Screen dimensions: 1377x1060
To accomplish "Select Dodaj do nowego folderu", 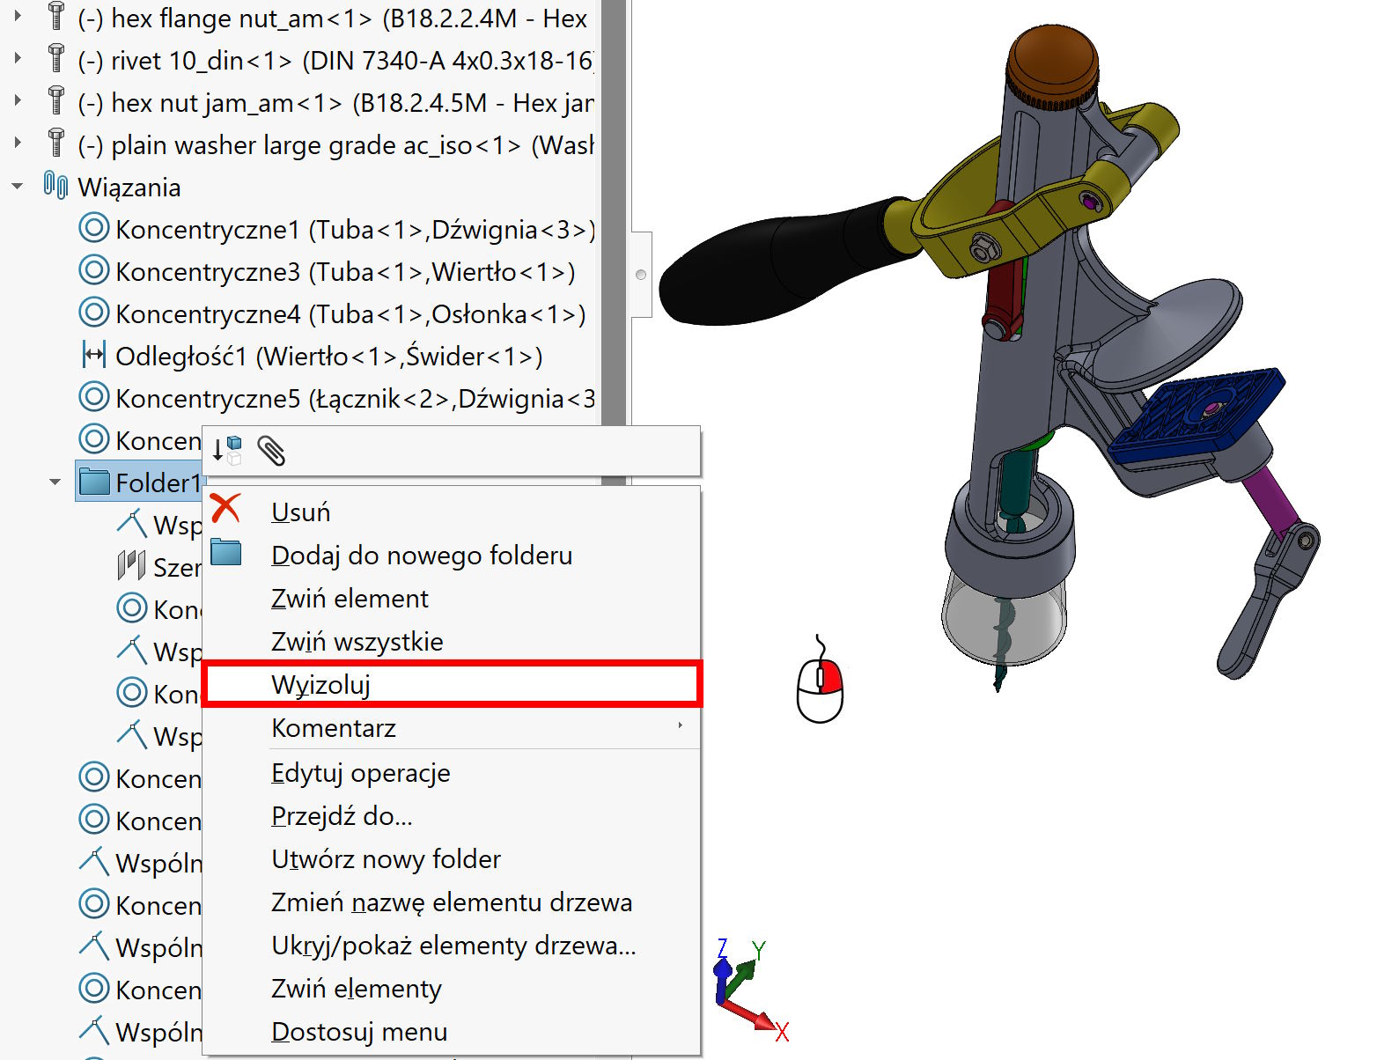I will 422,556.
